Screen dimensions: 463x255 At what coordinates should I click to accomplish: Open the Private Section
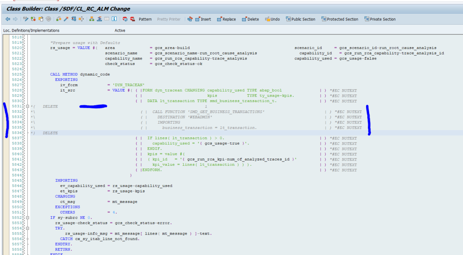tap(380, 19)
